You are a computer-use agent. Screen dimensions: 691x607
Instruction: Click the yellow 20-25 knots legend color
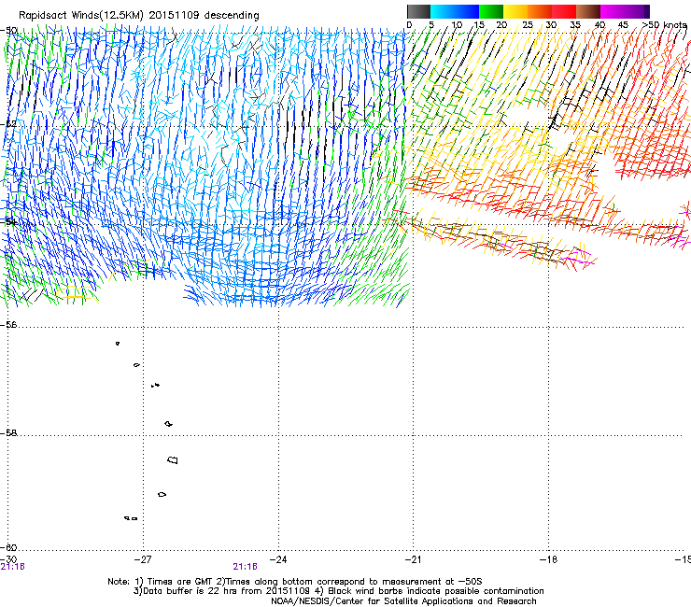515,11
